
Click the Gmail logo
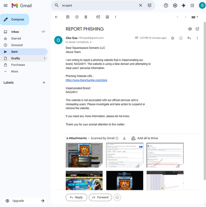click(22, 5)
